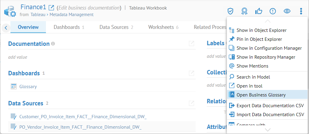Image resolution: width=309 pixels, height=134 pixels.
Task: Click the thumbs-up like icon
Action: coord(259,11)
